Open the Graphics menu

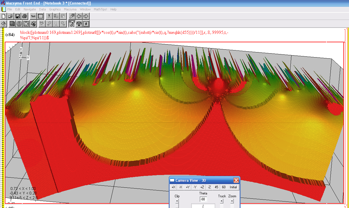55,9
